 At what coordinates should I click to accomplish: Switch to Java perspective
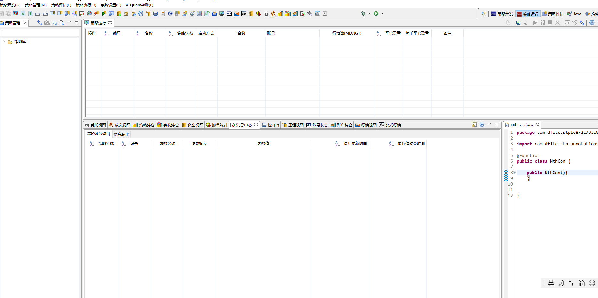click(574, 14)
